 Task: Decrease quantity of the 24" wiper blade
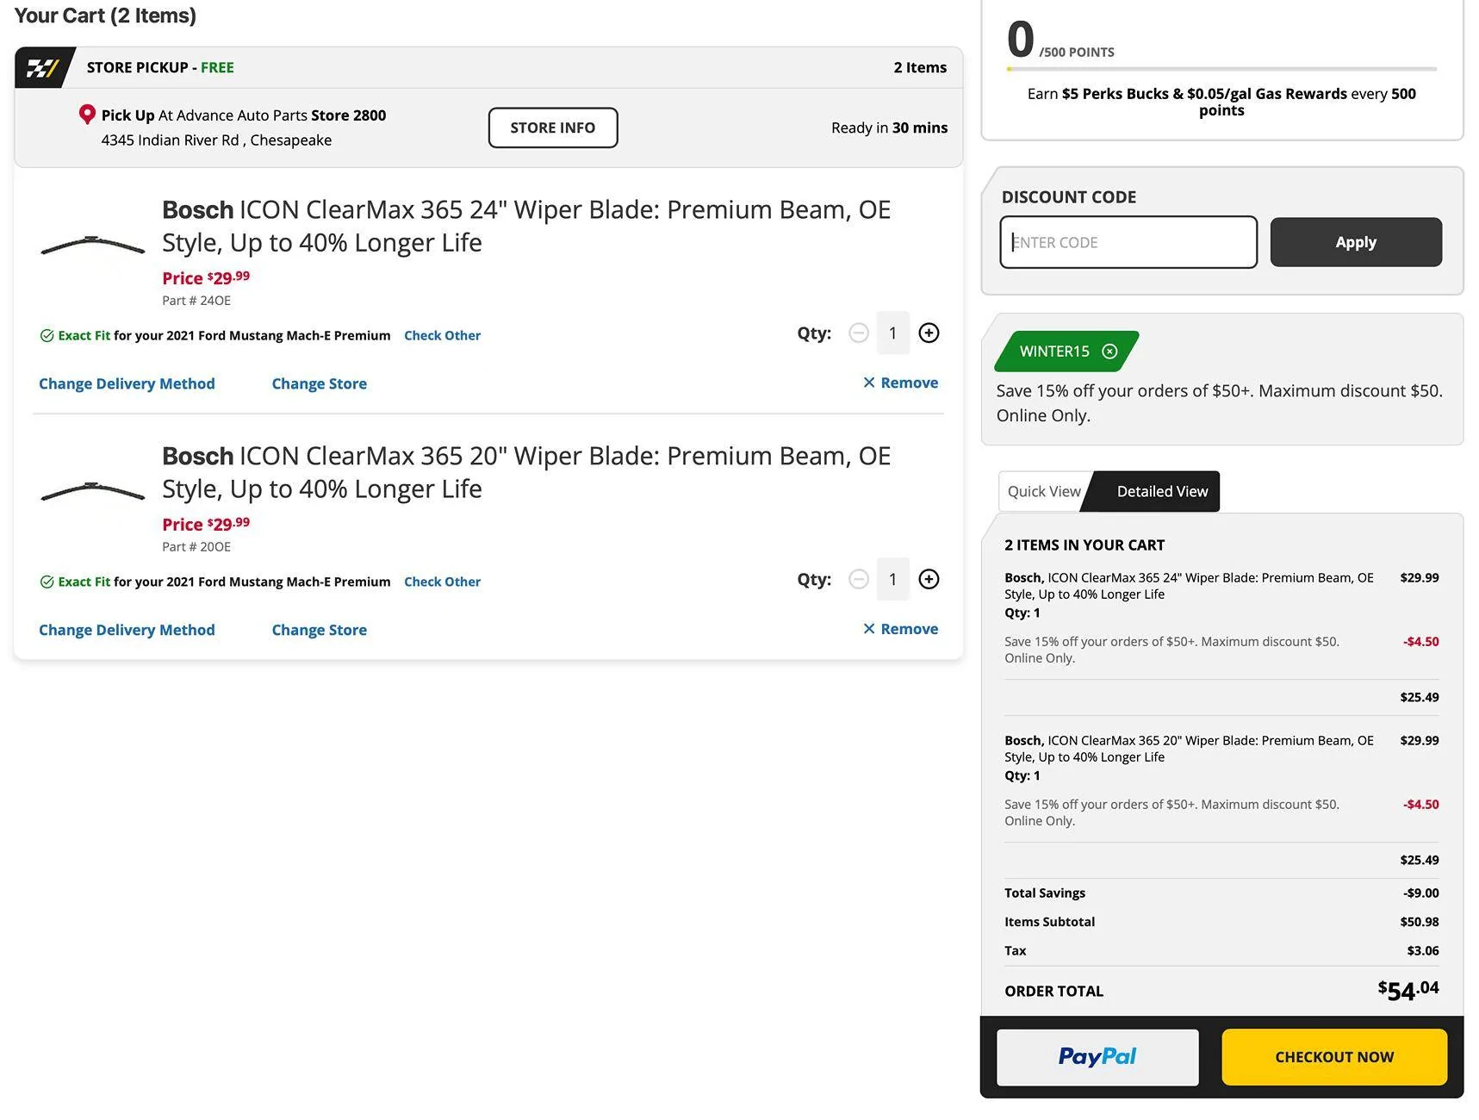point(859,333)
